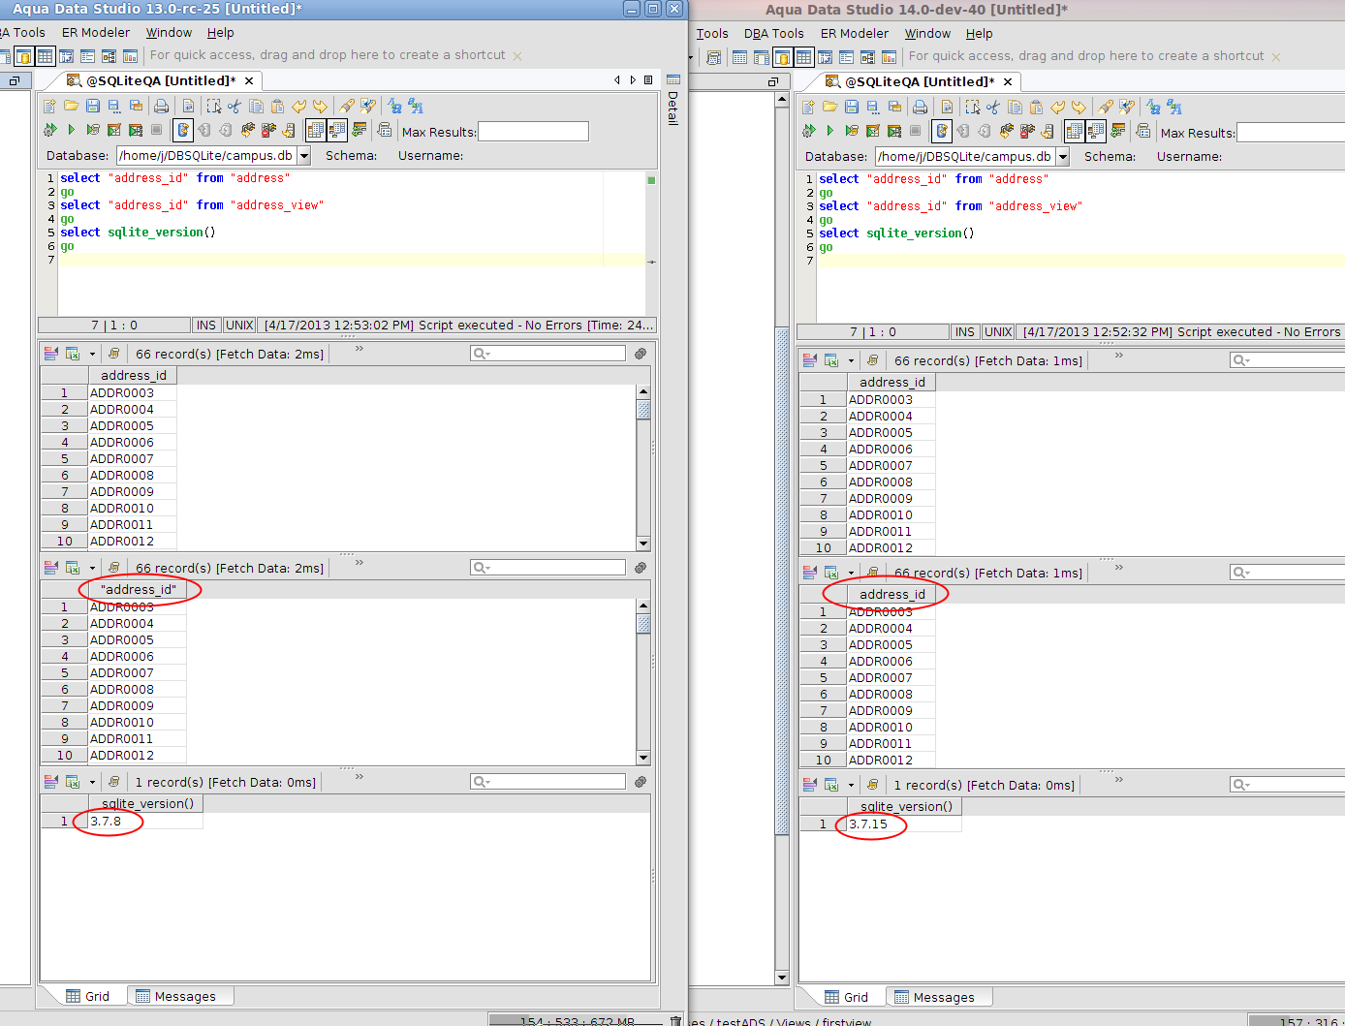Redo the edit in the left window
Viewport: 1345px width, 1026px height.
click(x=320, y=106)
